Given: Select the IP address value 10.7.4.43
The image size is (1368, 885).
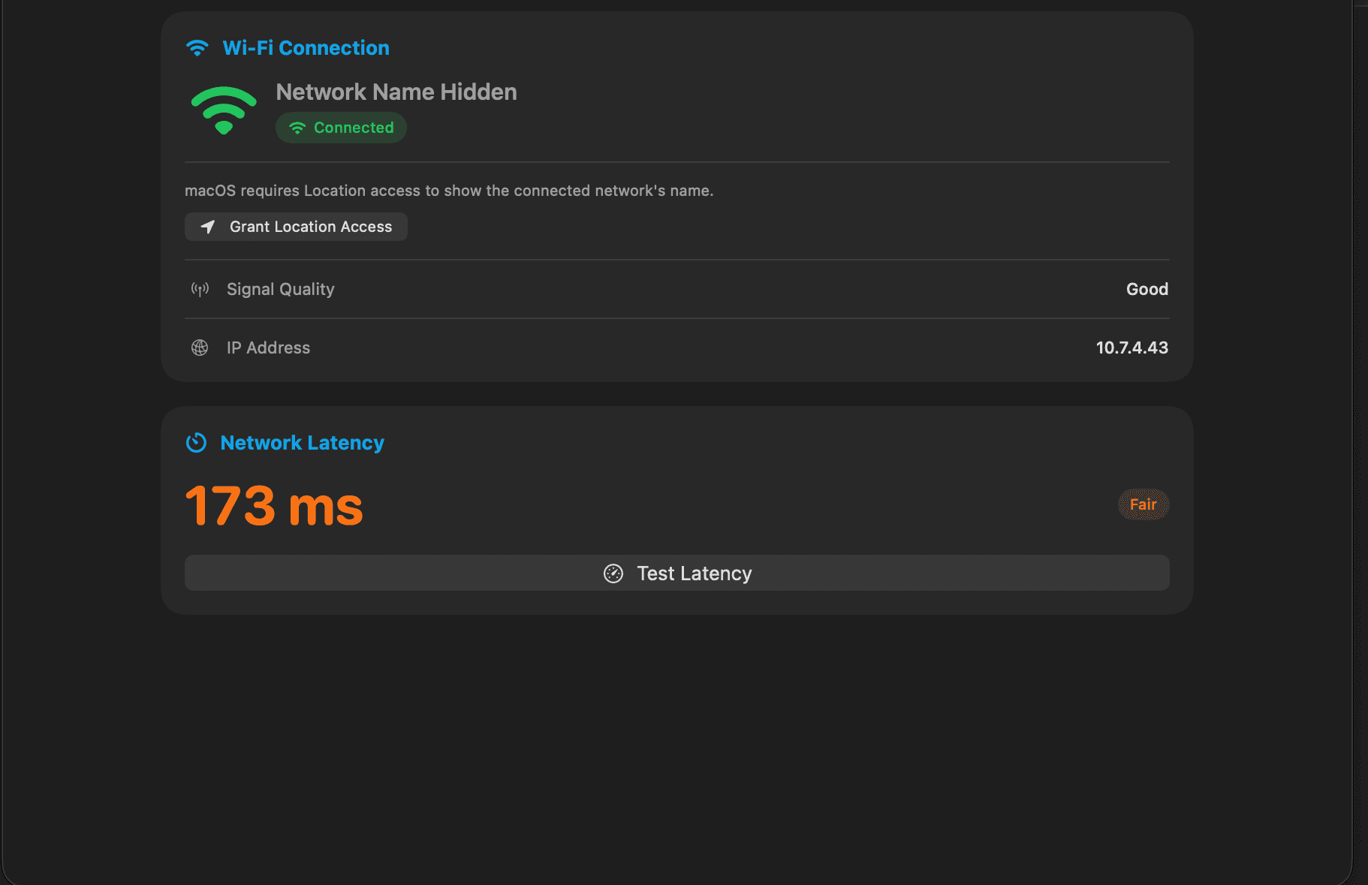Looking at the screenshot, I should coord(1131,348).
